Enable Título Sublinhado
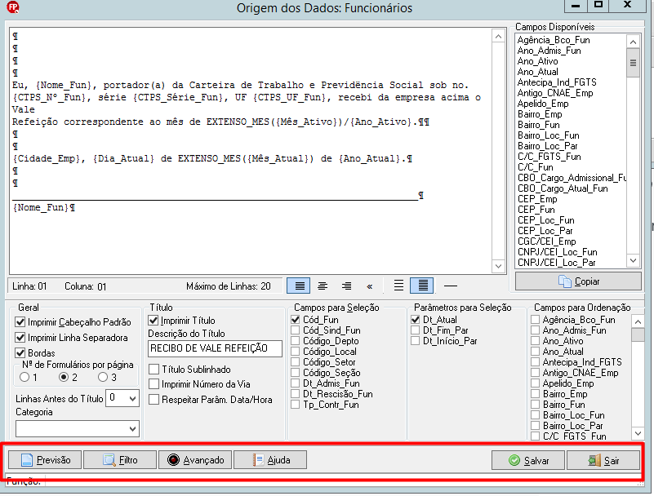654x496 pixels. 154,370
